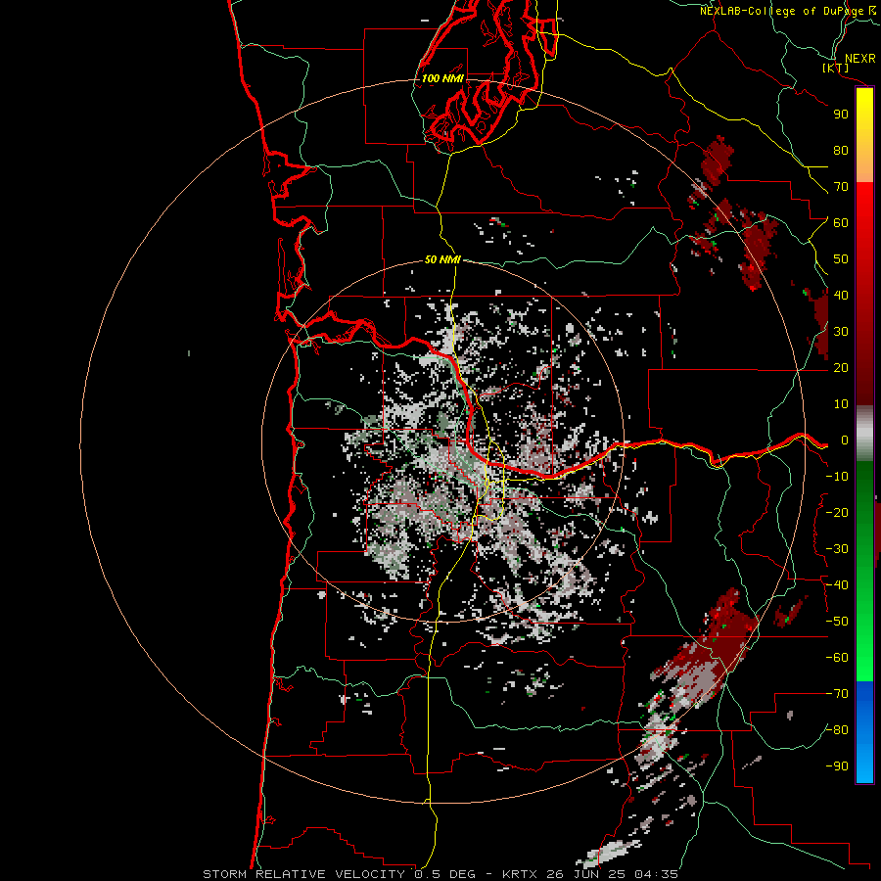The image size is (881, 881).
Task: Click the -40 value on the velocity scale
Action: click(837, 585)
